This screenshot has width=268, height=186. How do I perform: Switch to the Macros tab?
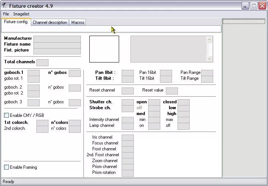point(78,22)
